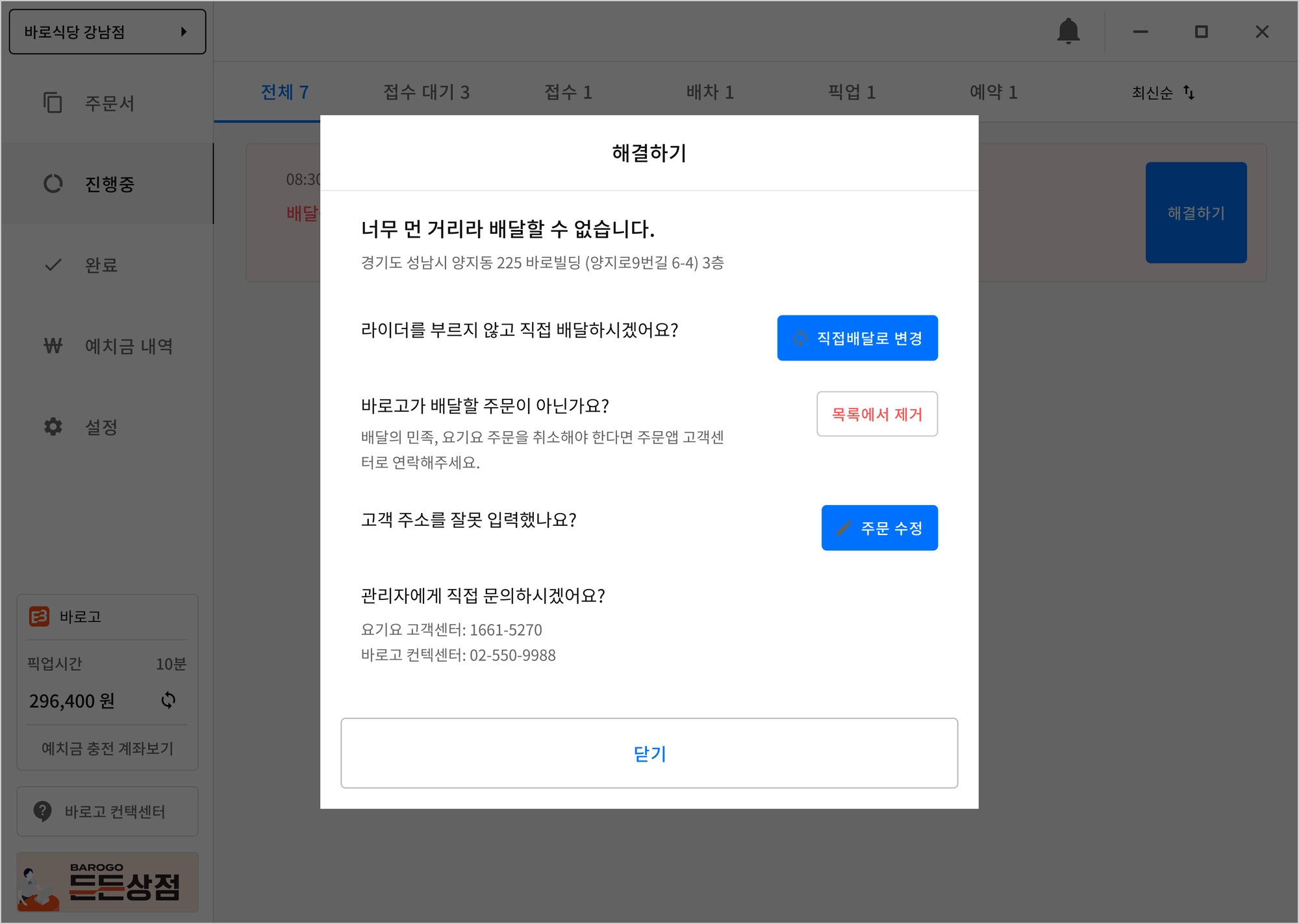Open the 예치금 충전 계좌보기 link
The image size is (1299, 924).
click(107, 748)
